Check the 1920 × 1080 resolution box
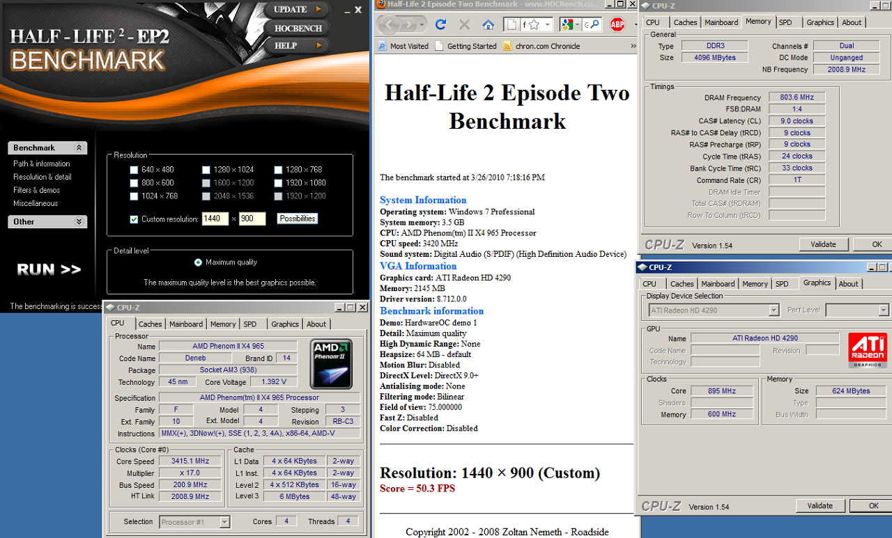Screen dimensions: 892x538 [278, 183]
